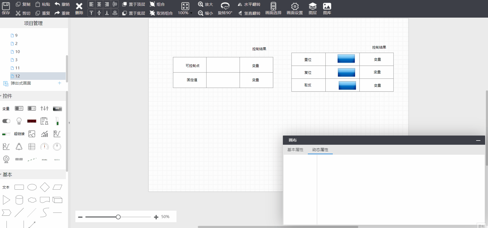Add a new 弹出式画面 with plus
488x228 pixels.
click(x=60, y=83)
